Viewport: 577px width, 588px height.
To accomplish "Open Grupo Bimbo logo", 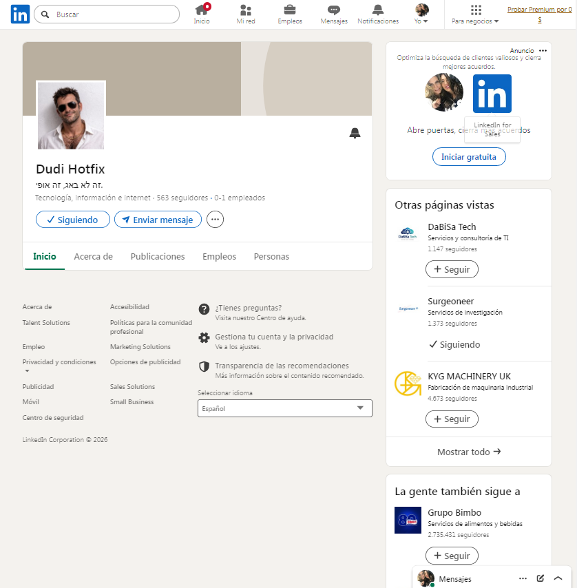I will click(408, 520).
